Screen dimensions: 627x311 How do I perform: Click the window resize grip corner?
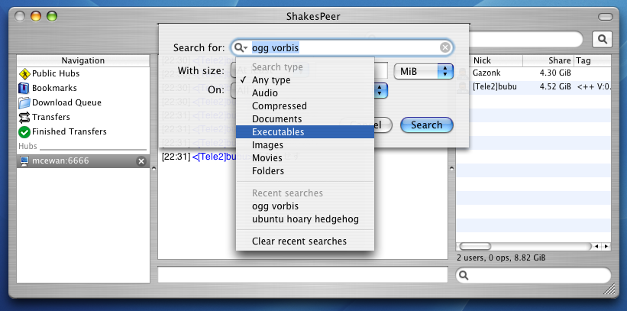click(x=609, y=290)
